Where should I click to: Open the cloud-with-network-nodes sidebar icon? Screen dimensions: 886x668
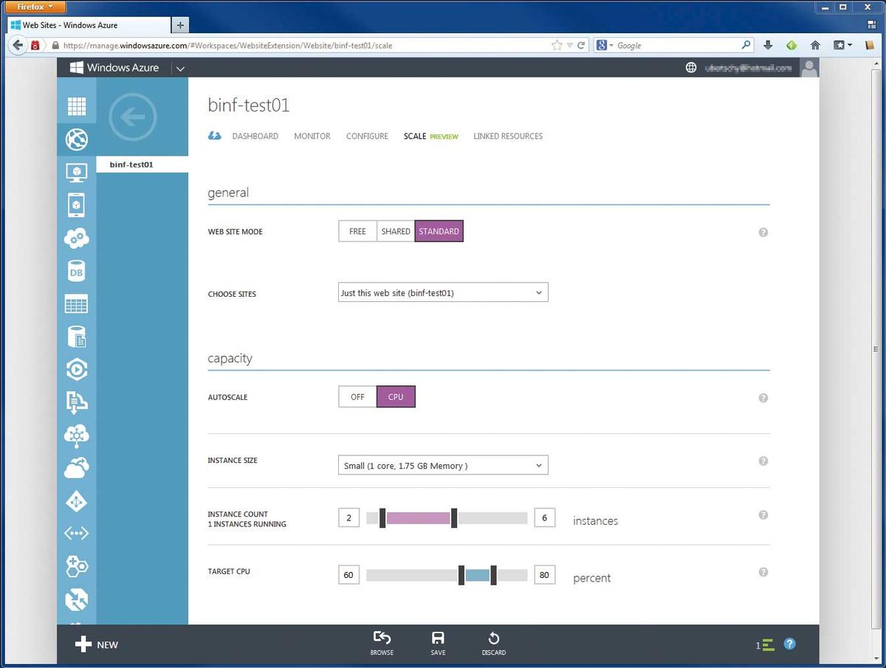[x=77, y=435]
